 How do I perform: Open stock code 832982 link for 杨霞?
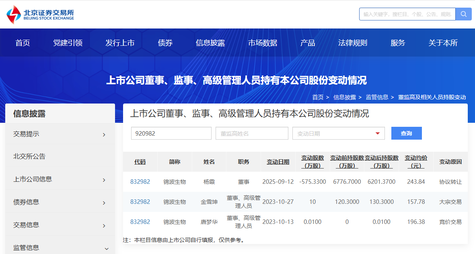(x=140, y=182)
